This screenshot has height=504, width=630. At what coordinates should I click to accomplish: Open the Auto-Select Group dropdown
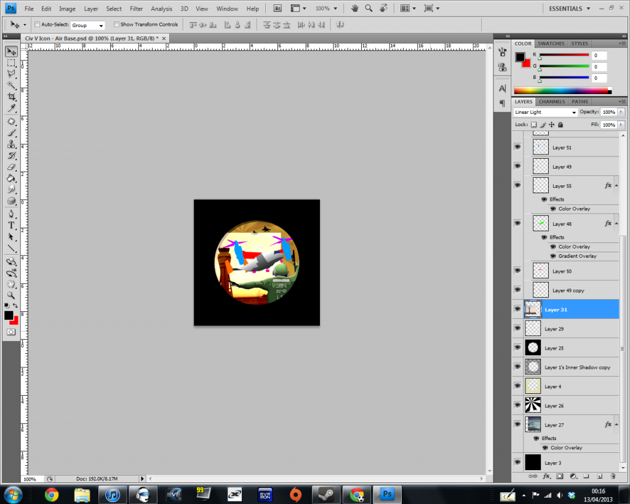(87, 25)
